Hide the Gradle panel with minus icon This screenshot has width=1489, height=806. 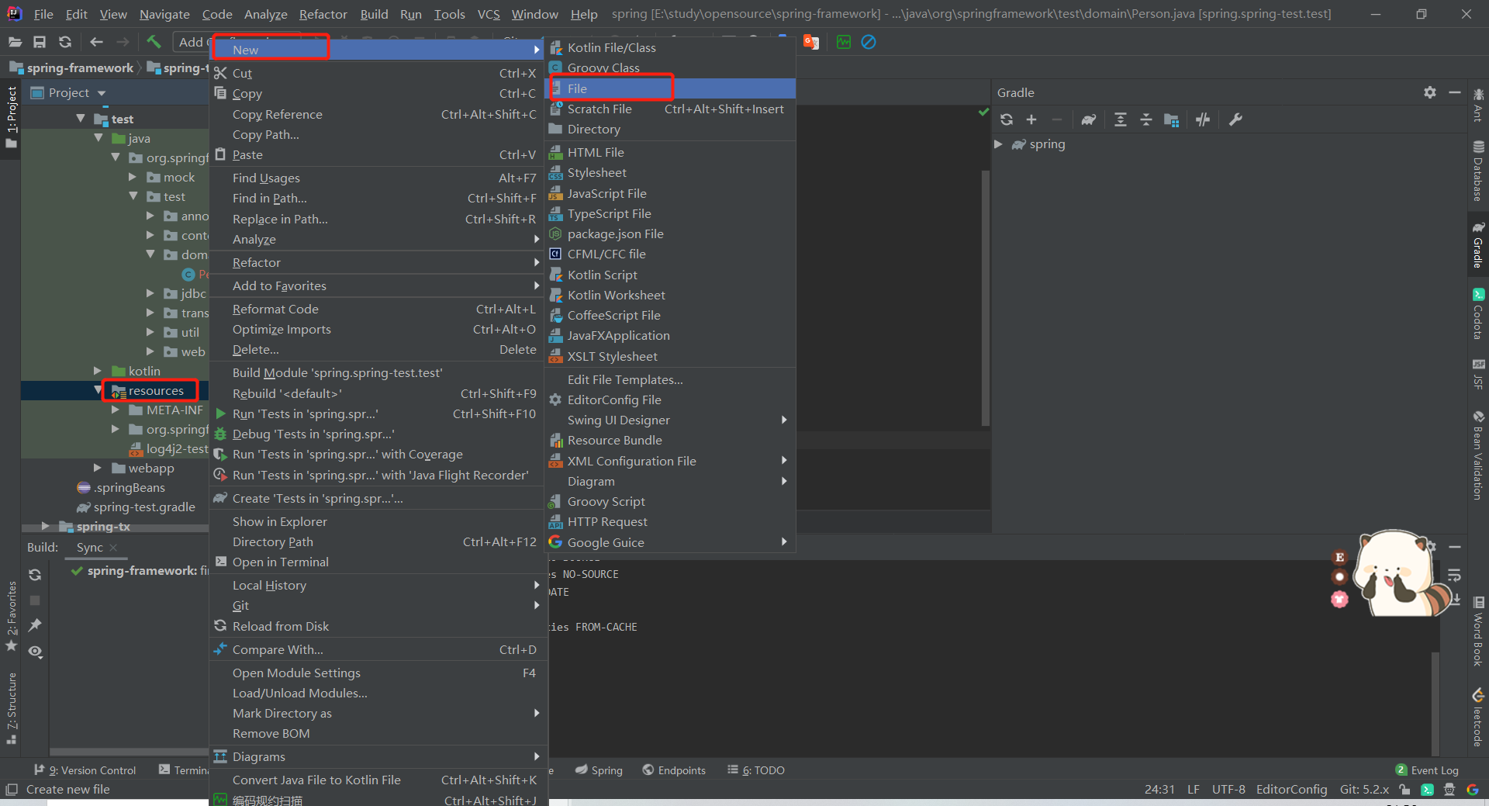pyautogui.click(x=1455, y=92)
